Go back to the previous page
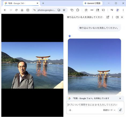Image resolution: width=126 pixels, height=117 pixels. [5, 10]
